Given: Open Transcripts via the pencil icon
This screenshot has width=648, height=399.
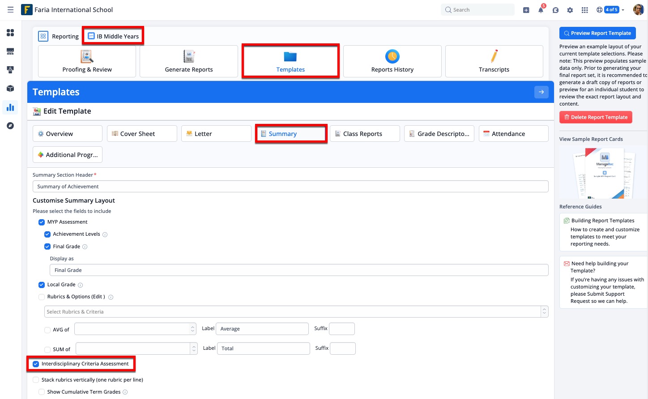Looking at the screenshot, I should tap(494, 57).
